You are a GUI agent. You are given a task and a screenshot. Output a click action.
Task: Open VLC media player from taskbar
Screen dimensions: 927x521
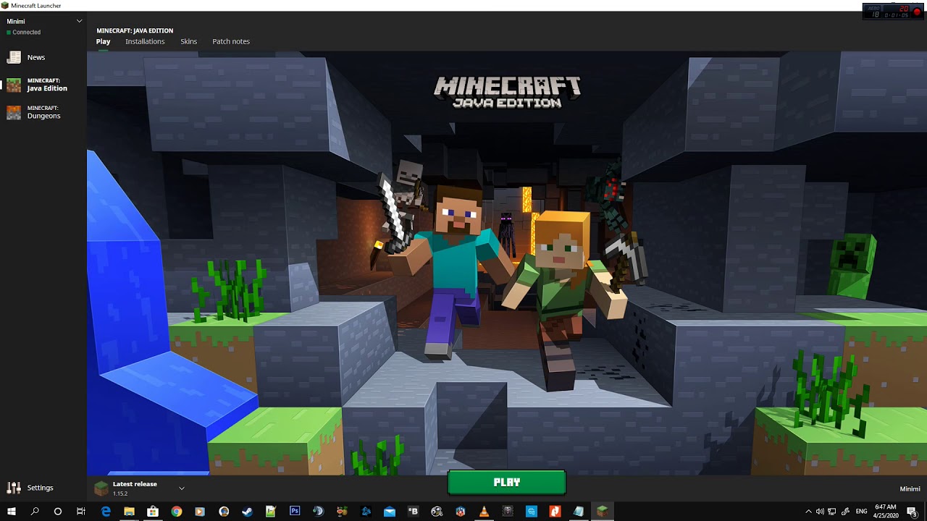tap(484, 512)
